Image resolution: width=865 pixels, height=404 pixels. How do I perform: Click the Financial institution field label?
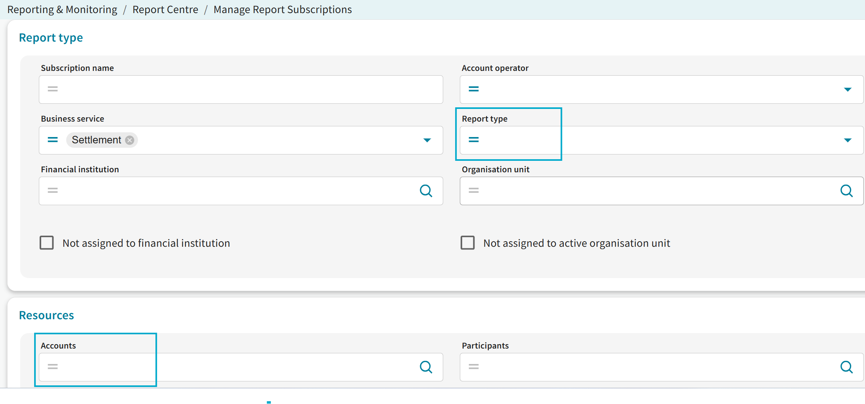click(80, 170)
